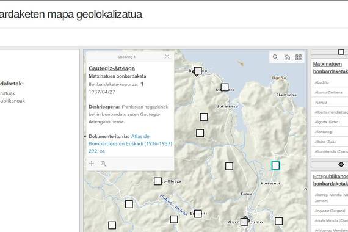This screenshot has width=348, height=232.
Task: Click the Ogoño label on the map
Action: click(279, 78)
